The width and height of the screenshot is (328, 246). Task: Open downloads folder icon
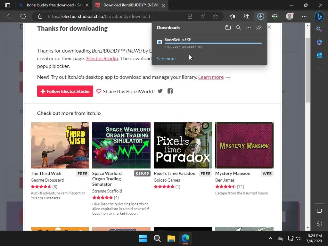(228, 28)
